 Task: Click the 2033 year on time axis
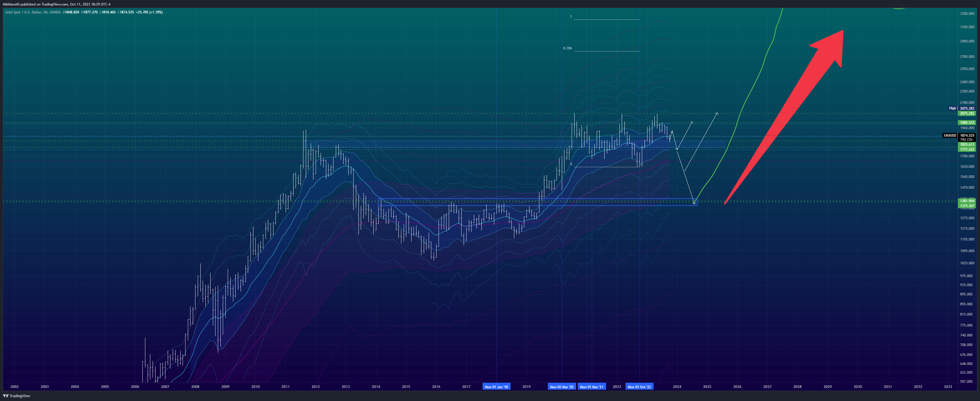click(x=948, y=386)
